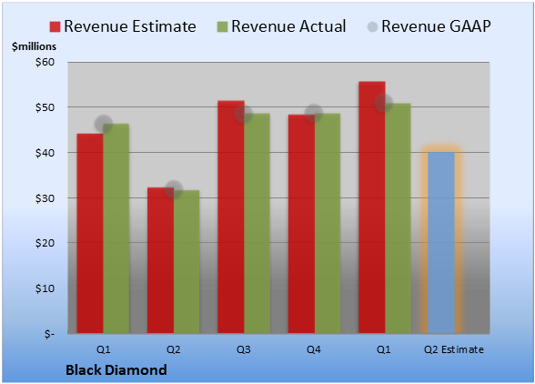Select the green actual bar for Q2
This screenshot has width=535, height=384.
tap(187, 262)
